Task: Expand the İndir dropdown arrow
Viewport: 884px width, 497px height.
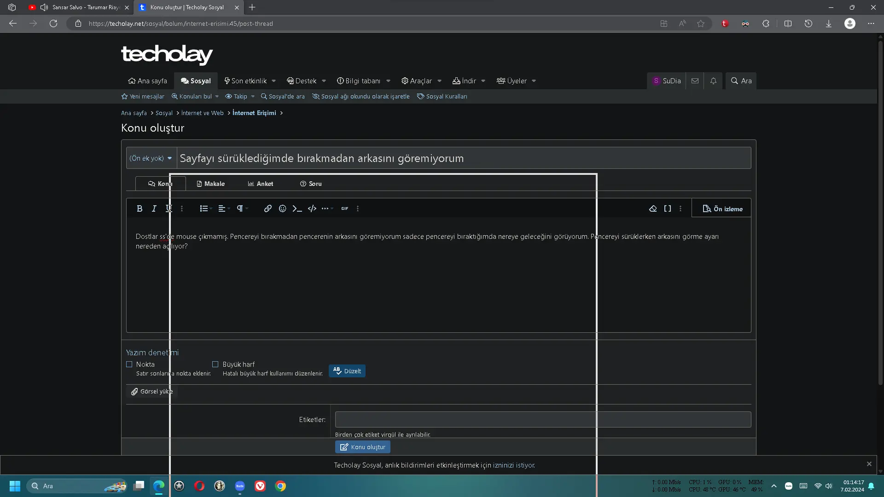Action: tap(483, 81)
